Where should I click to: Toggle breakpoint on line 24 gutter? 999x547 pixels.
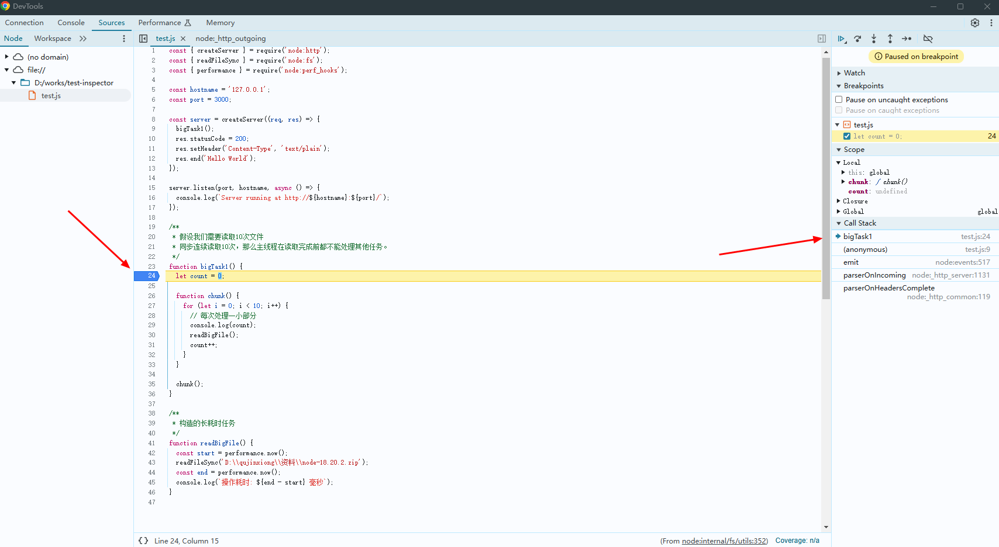click(146, 276)
